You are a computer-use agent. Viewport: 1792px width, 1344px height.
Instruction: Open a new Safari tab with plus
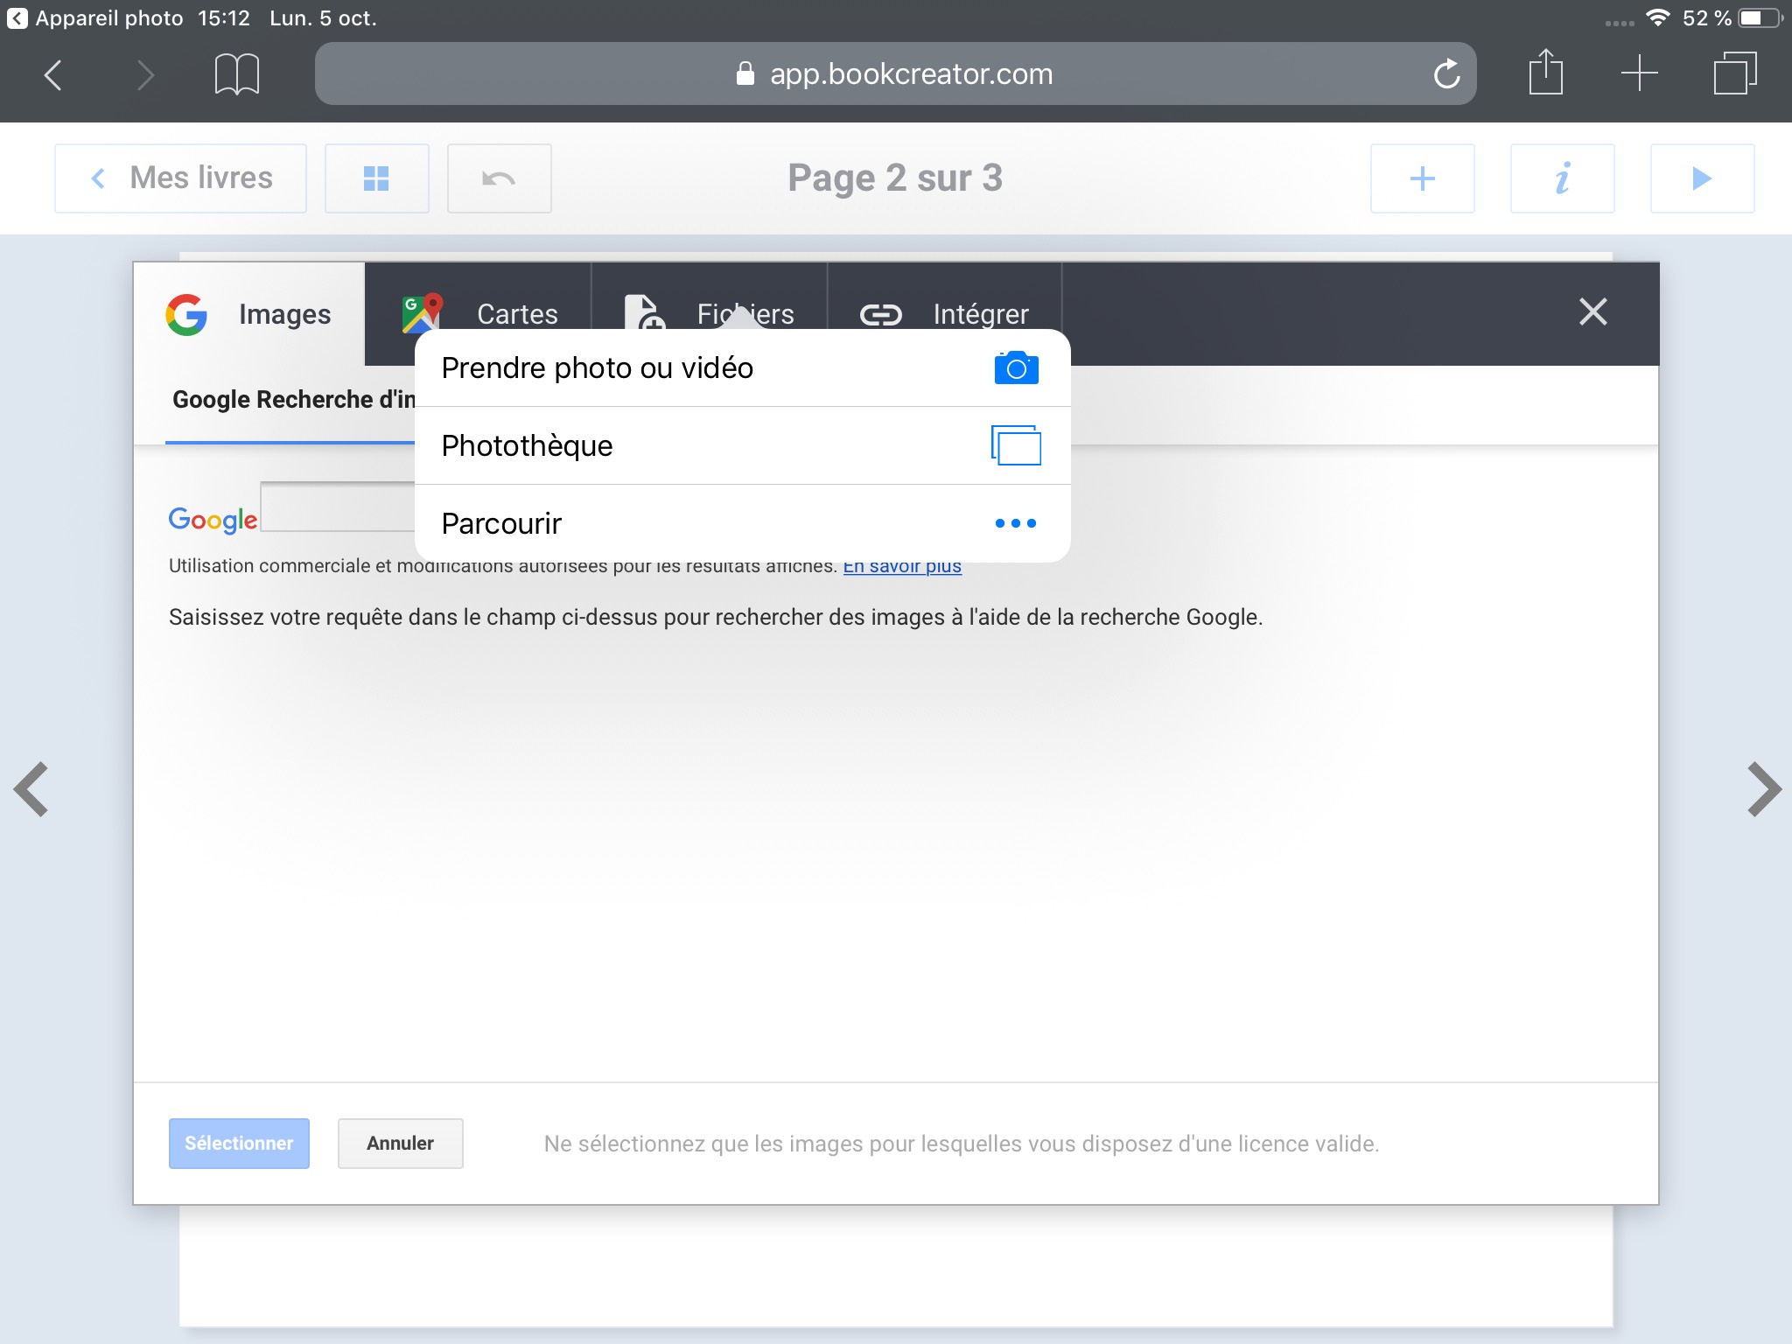pyautogui.click(x=1639, y=73)
